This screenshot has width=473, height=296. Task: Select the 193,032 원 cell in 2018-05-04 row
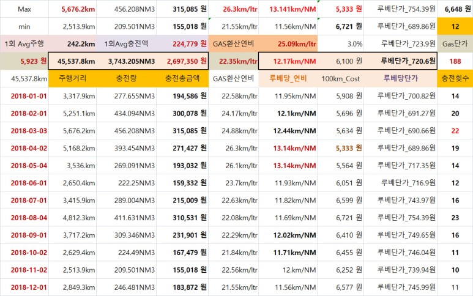[182, 166]
